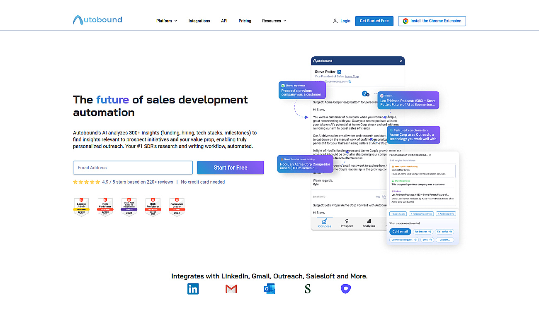Click the "No credit card needed" text
The image size is (539, 326).
[203, 182]
